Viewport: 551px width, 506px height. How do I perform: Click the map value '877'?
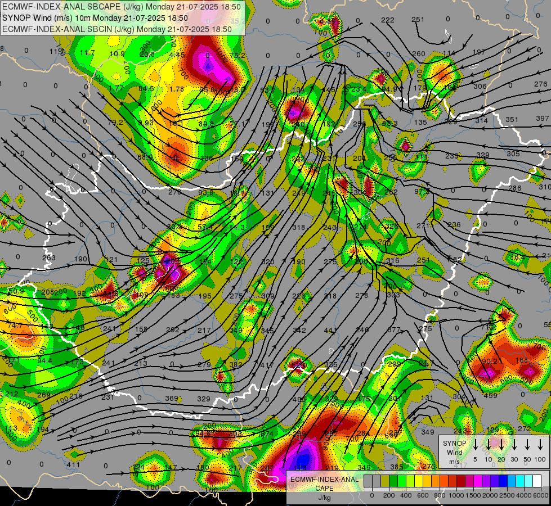[x=394, y=329]
